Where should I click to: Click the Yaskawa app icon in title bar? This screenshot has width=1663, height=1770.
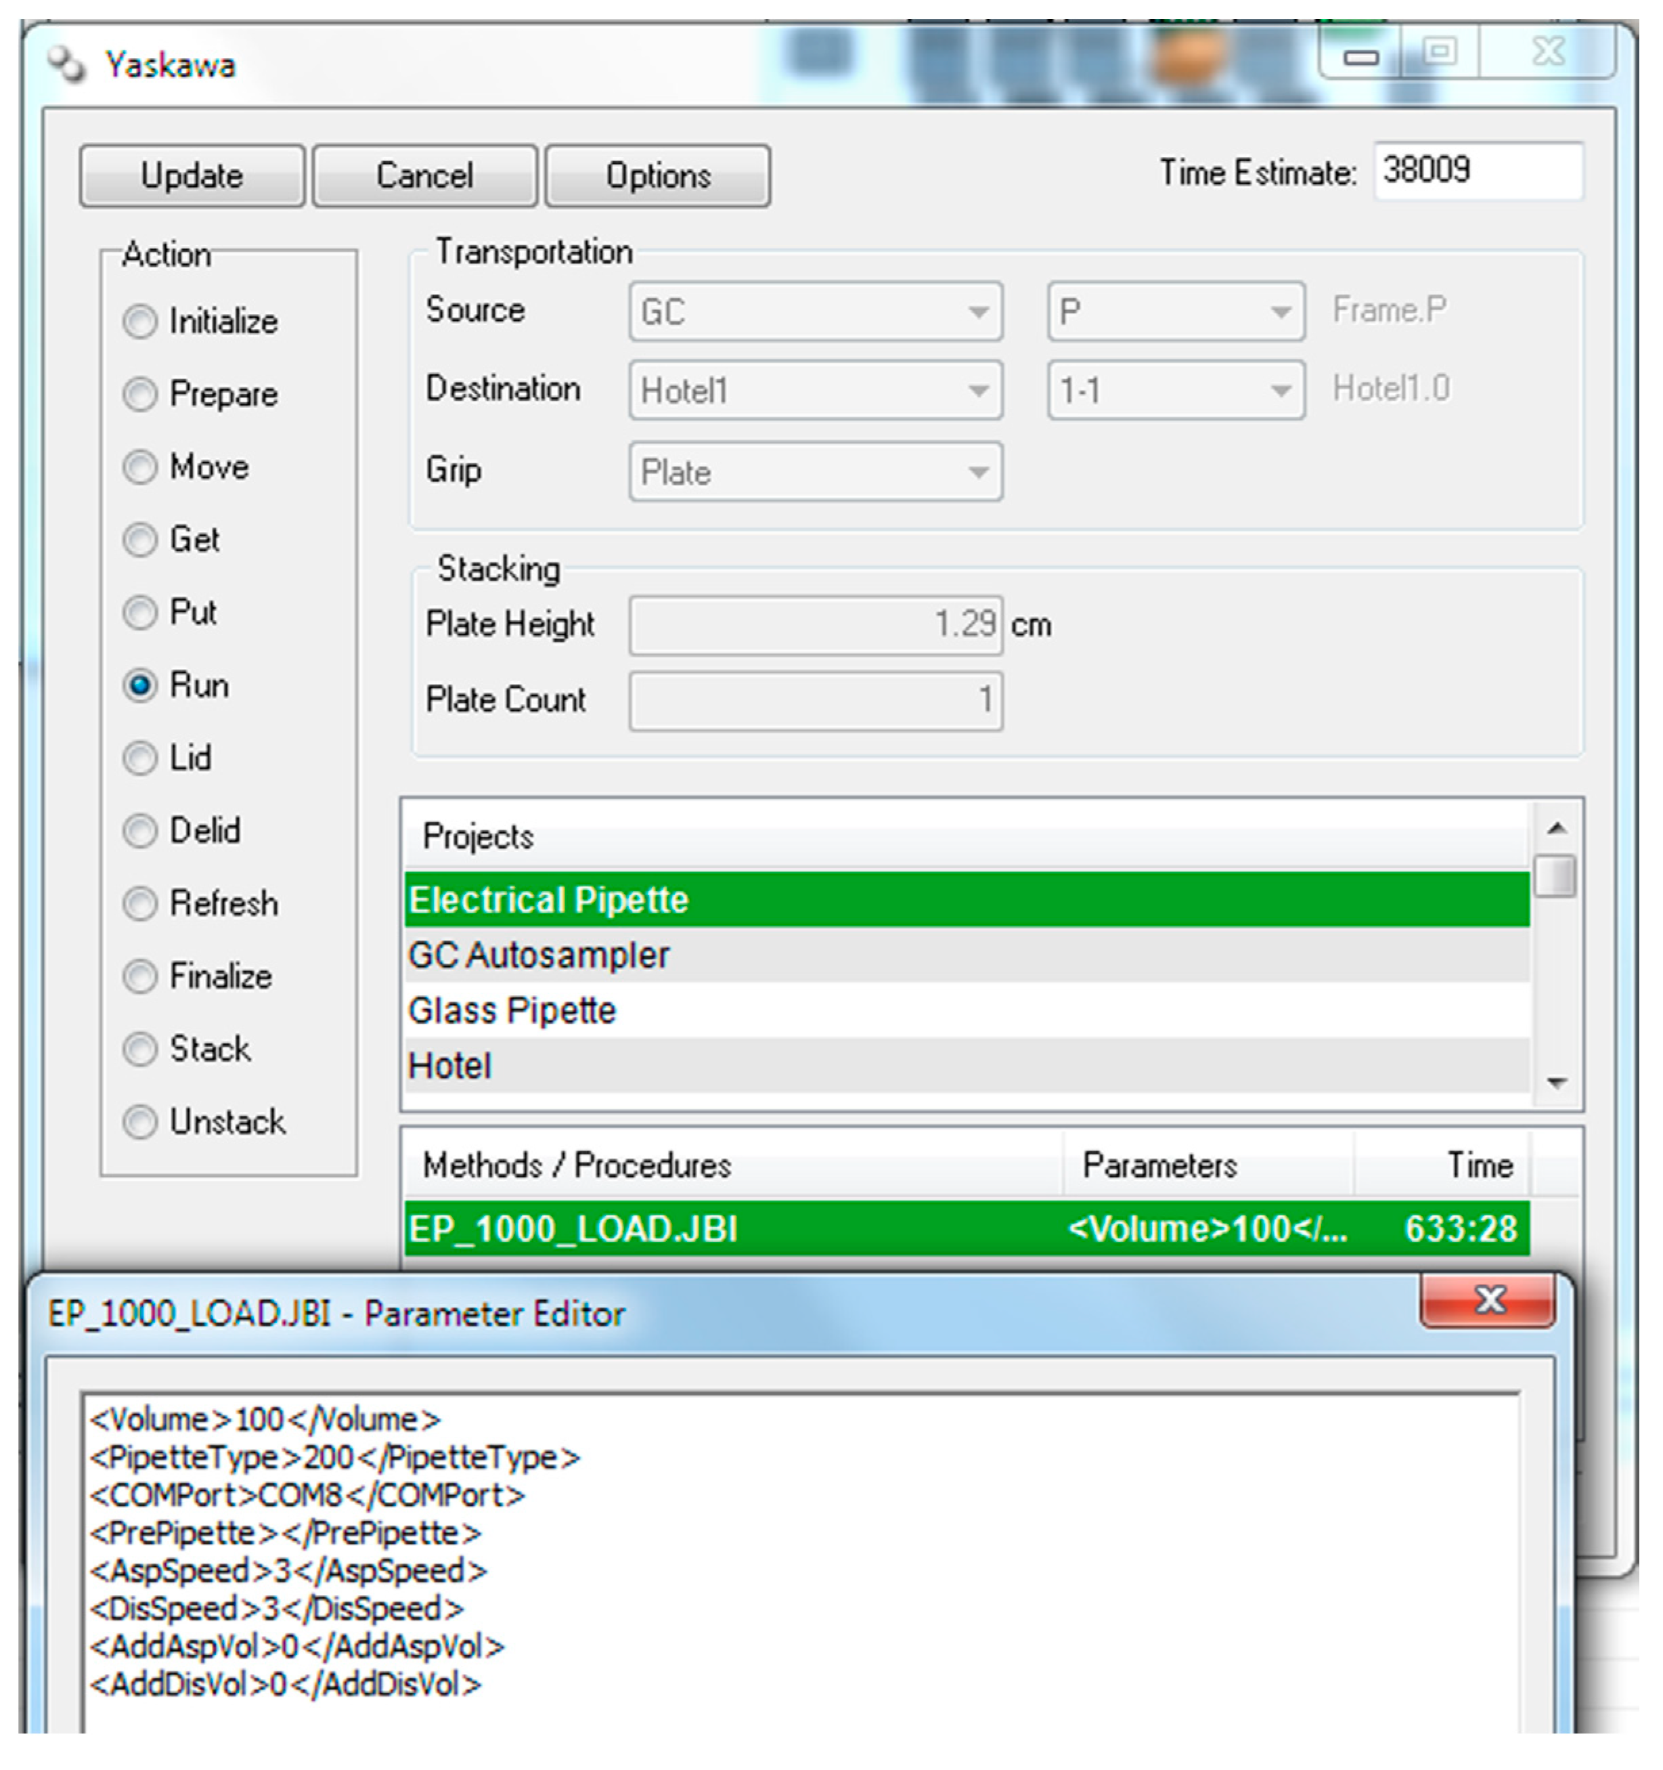click(67, 65)
